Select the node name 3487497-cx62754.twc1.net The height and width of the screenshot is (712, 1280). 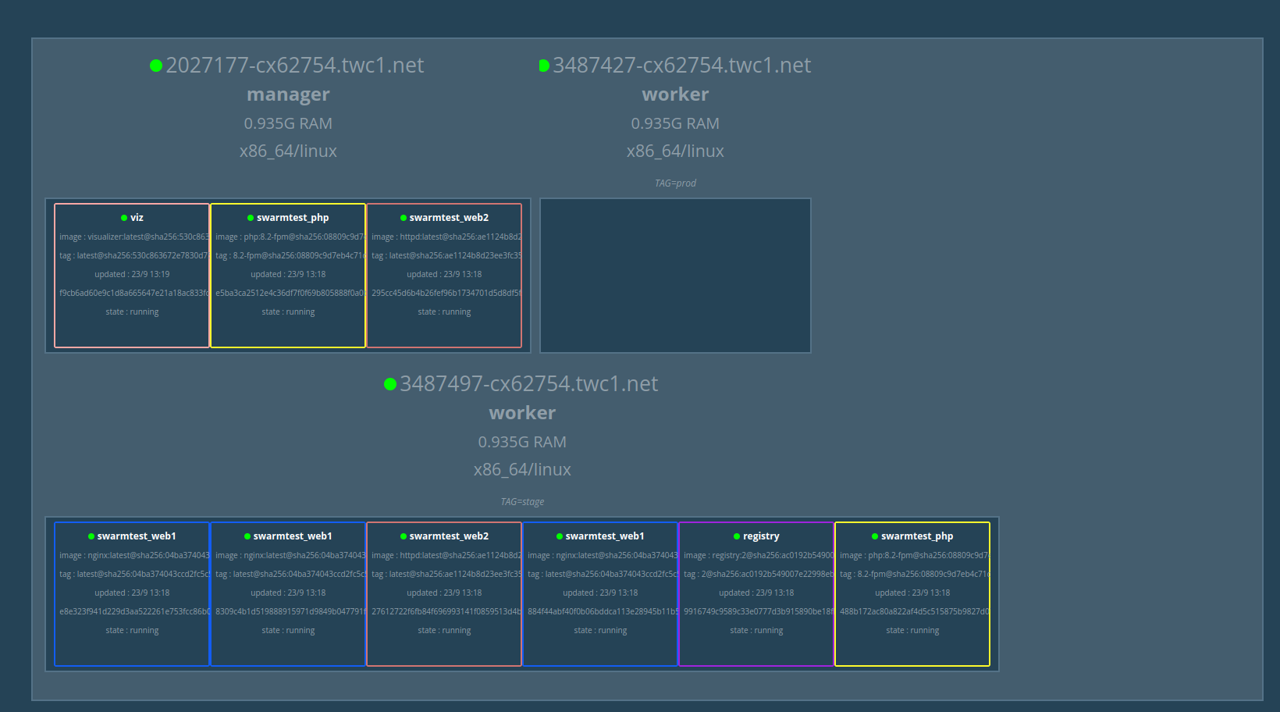click(529, 384)
